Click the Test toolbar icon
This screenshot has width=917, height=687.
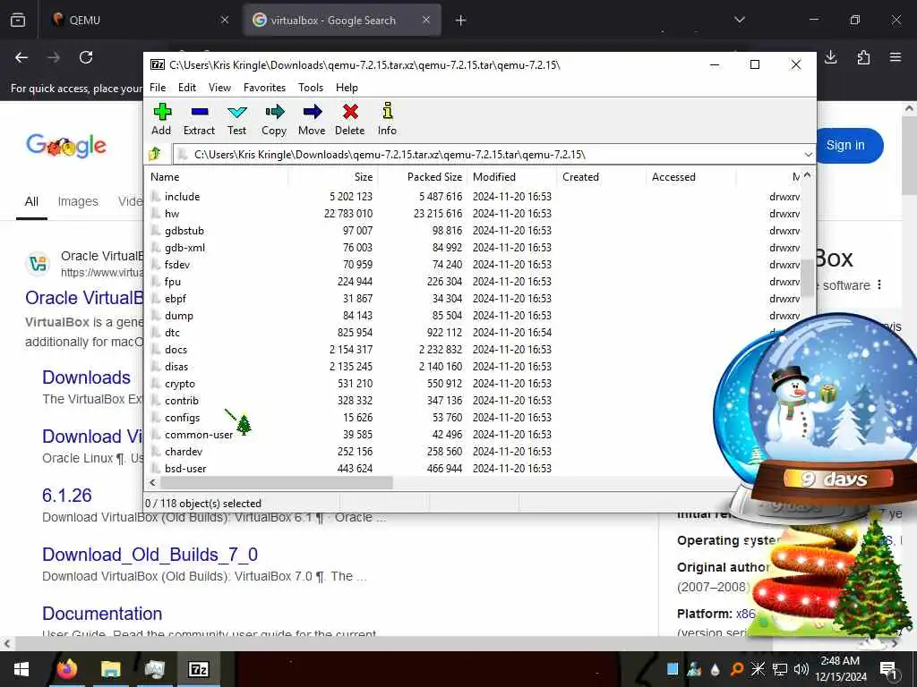point(236,112)
